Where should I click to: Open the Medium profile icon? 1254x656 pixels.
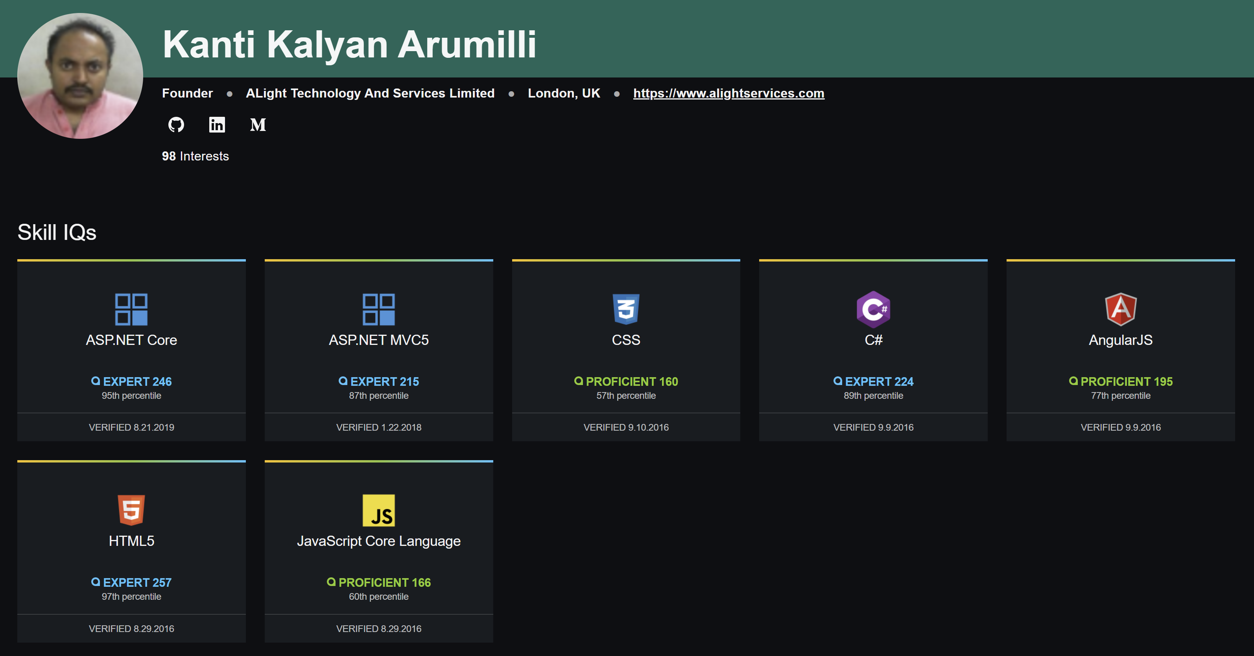(x=258, y=125)
